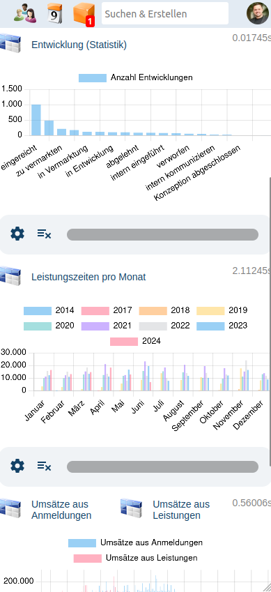Click the table icon beside Umsätze aus Leistungen
Image resolution: width=271 pixels, height=592 pixels.
point(131,508)
